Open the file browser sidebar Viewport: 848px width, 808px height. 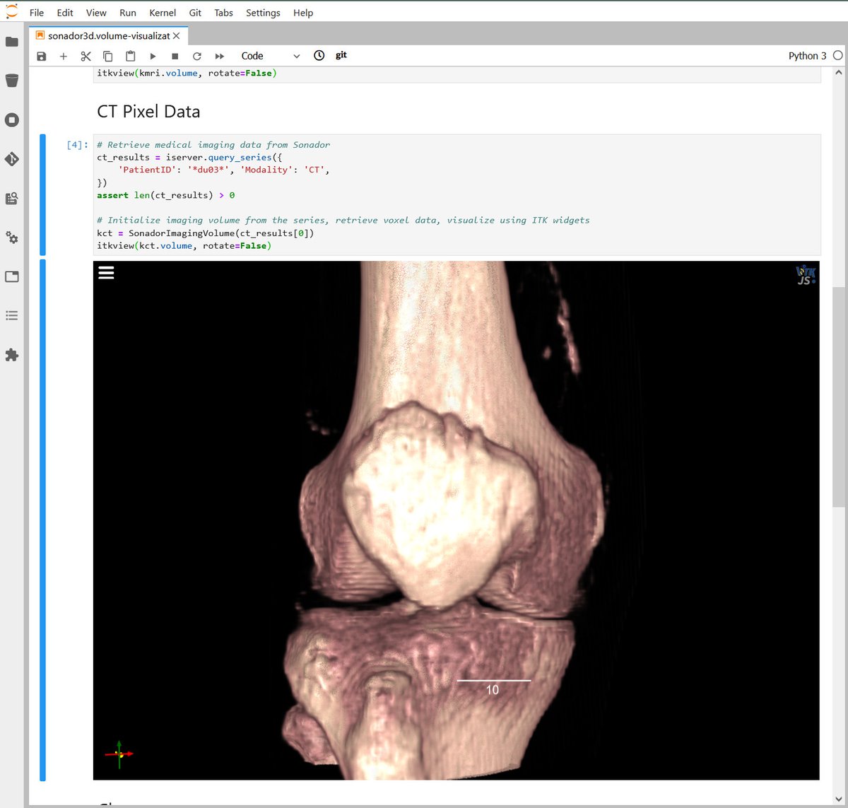tap(11, 42)
